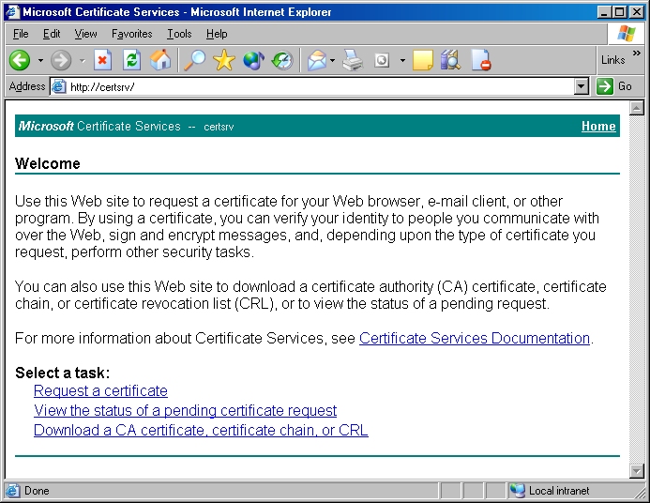Click the page with red block icon
The image size is (650, 503).
click(481, 61)
